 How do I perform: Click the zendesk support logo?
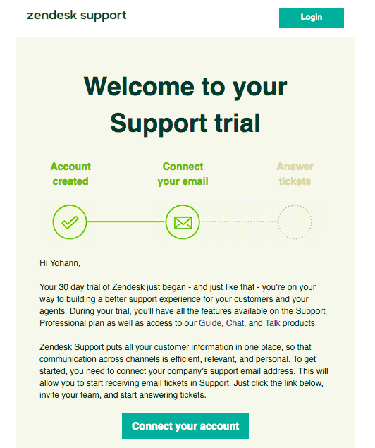point(77,16)
